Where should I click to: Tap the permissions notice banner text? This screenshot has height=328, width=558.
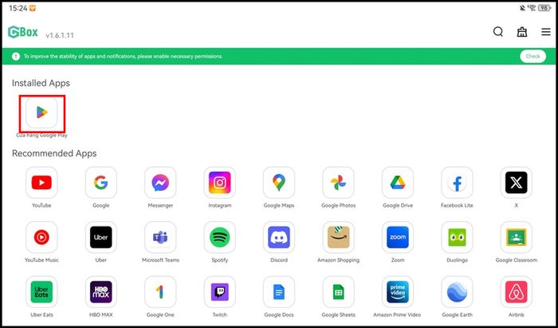pyautogui.click(x=123, y=57)
